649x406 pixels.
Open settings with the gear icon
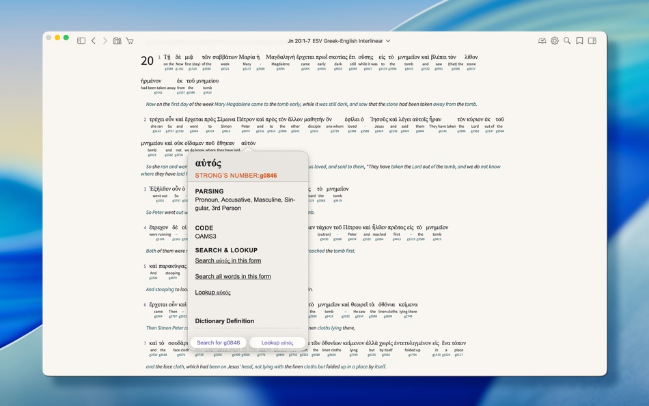click(555, 40)
